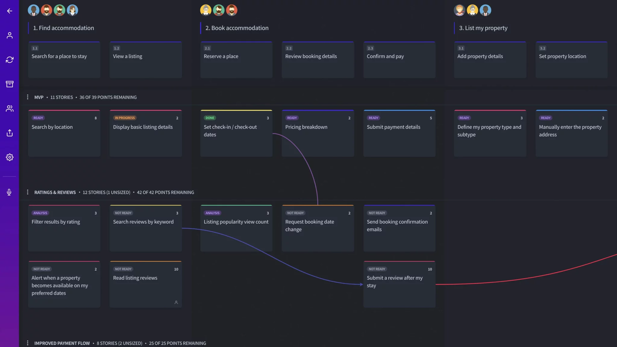The image size is (617, 347).
Task: Select second persona avatar above Book accommodation
Action: [219, 10]
